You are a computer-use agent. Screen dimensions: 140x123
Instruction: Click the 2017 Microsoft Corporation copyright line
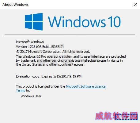[x=53, y=52]
